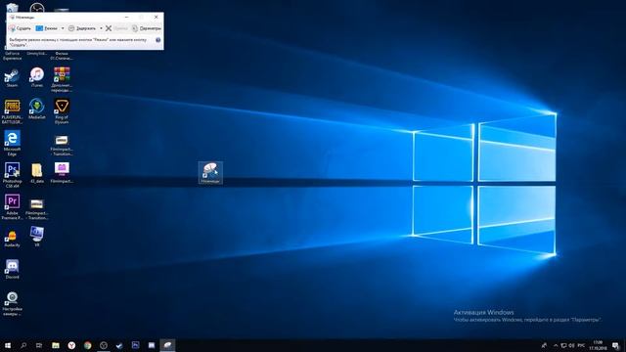Open File Explorer from the taskbar

point(56,345)
